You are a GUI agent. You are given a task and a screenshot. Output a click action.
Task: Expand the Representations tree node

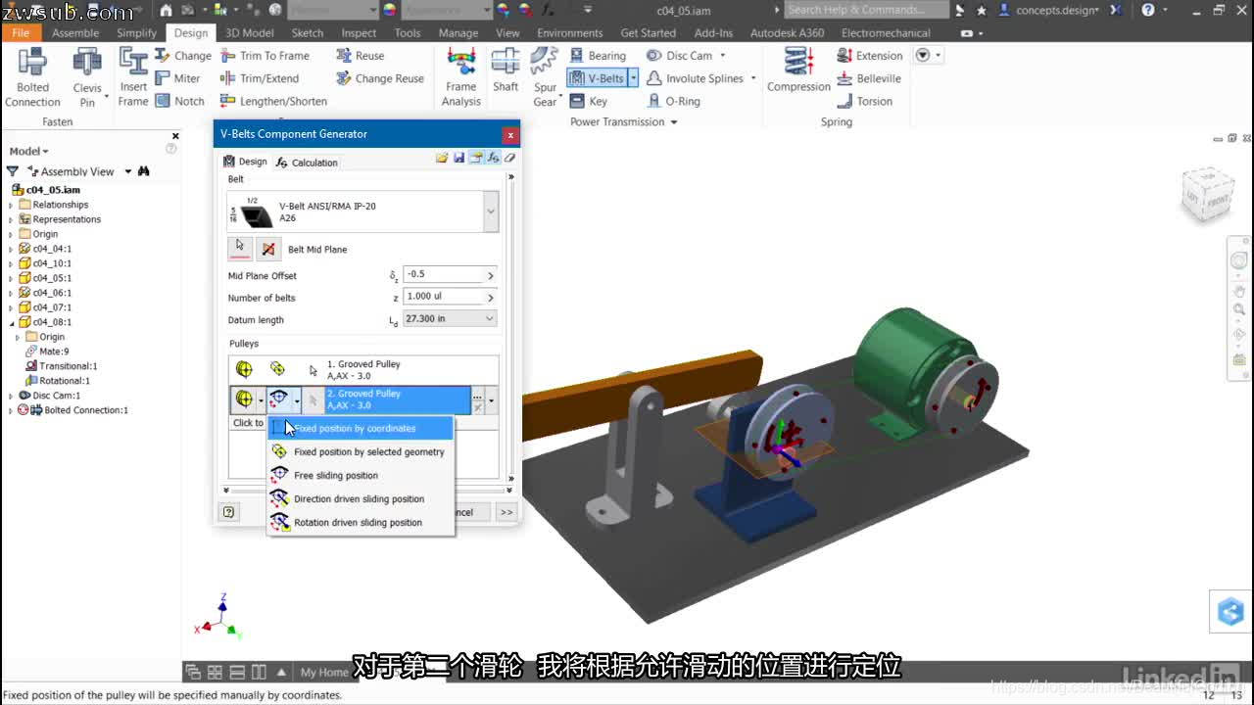tap(11, 219)
